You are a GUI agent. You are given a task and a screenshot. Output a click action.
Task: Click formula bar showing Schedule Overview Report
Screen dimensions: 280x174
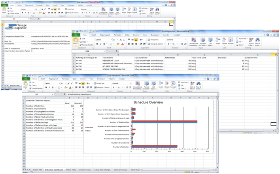coord(142,94)
